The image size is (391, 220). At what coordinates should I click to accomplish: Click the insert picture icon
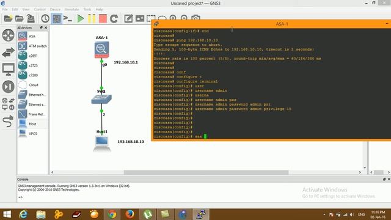pos(140,18)
